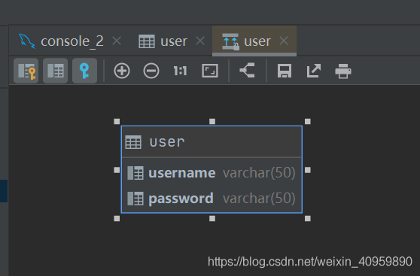Select the user table header in diagram
Screen dimensions: 420x276
212,141
